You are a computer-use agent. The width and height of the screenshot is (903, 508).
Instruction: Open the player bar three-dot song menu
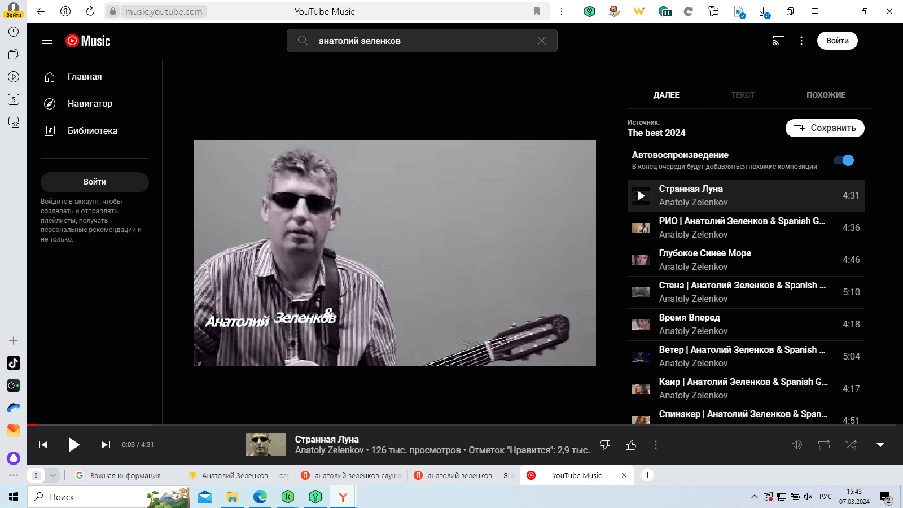(656, 445)
